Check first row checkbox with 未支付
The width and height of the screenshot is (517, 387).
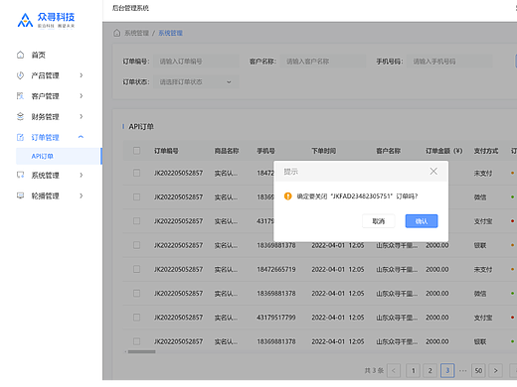click(x=136, y=173)
